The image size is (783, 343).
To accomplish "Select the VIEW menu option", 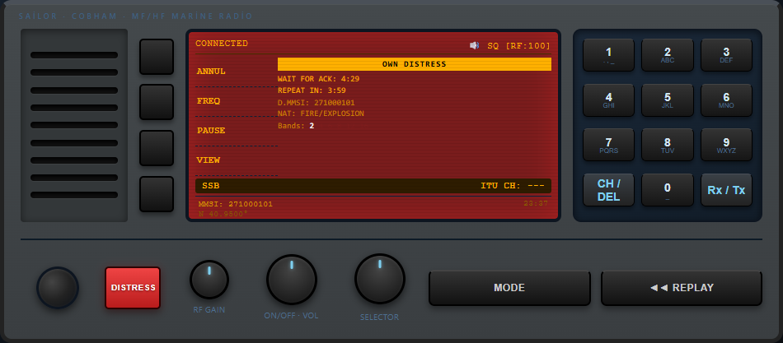I will pyautogui.click(x=209, y=160).
